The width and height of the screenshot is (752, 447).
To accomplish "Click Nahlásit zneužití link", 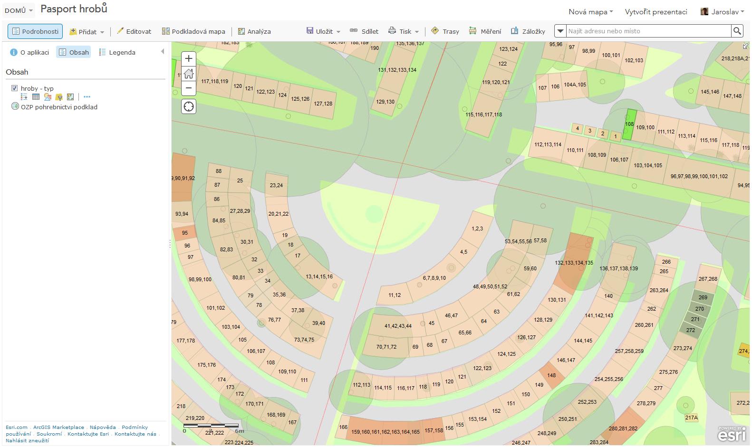I will (27, 440).
